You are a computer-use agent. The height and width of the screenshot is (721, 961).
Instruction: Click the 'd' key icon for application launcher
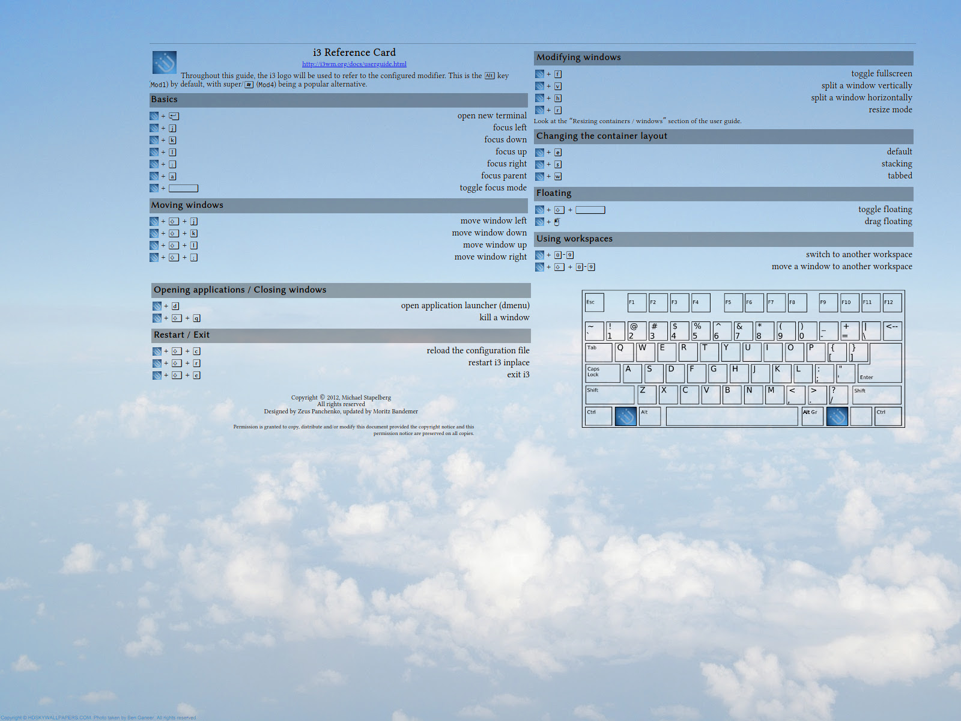coord(175,306)
